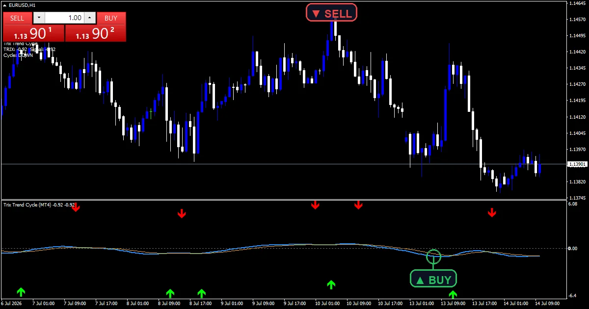589x309 pixels.
Task: Collapse one-click panel via triangle beside EURUSD,H1
Action: [5, 5]
